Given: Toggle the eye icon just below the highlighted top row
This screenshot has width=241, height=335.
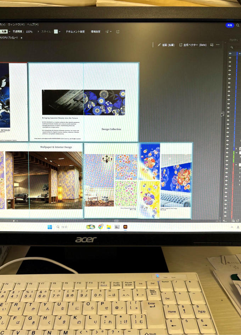Looking at the screenshot, I should (x=230, y=58).
